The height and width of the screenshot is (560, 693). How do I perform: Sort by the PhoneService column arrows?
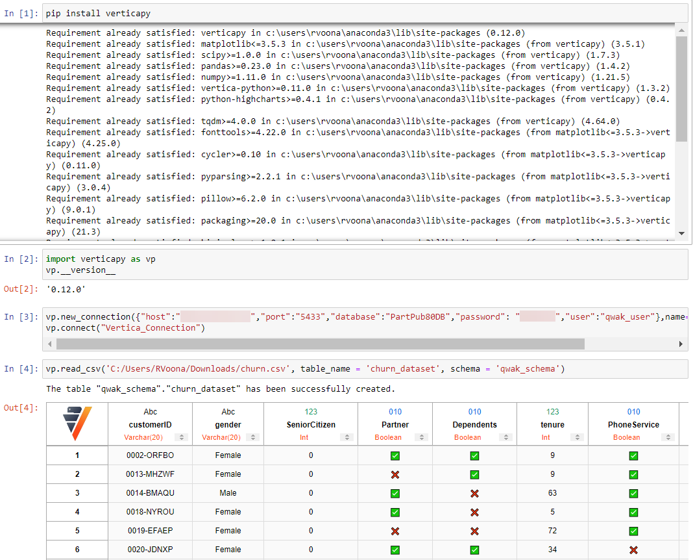click(668, 437)
